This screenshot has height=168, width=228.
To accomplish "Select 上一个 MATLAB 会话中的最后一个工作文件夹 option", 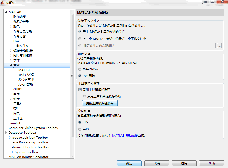I will point(80,39).
